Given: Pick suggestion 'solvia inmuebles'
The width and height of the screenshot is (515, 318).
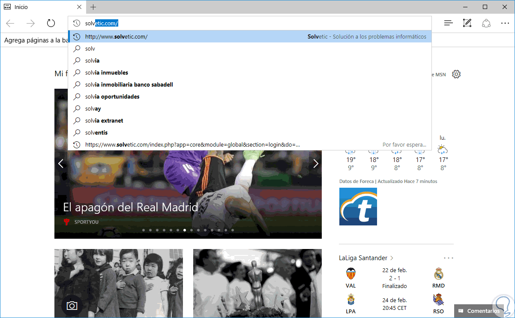Looking at the screenshot, I should pos(250,73).
